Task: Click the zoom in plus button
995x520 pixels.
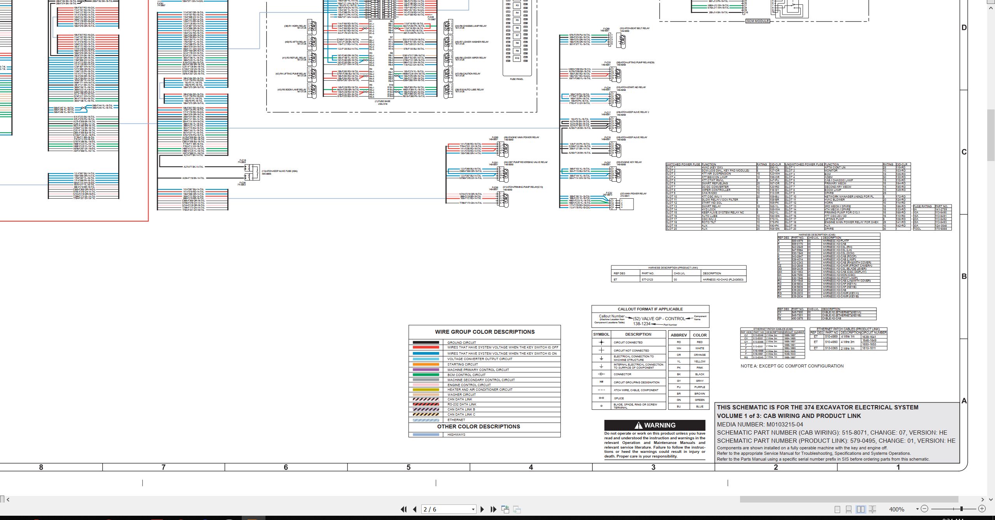Action: pos(982,509)
